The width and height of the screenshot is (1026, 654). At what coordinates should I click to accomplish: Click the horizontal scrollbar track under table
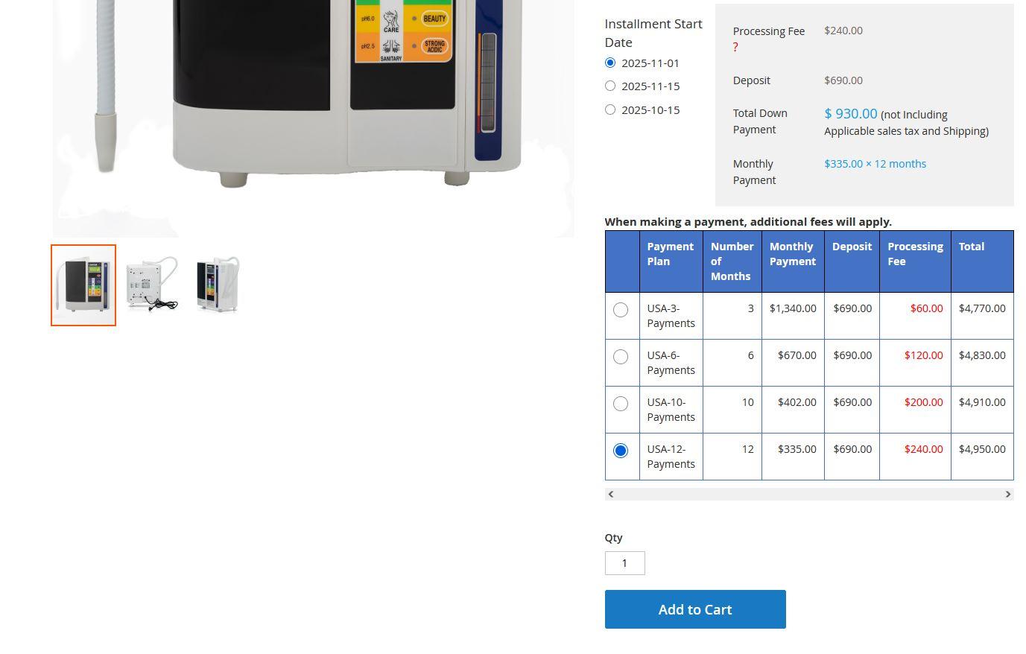pyautogui.click(x=808, y=495)
